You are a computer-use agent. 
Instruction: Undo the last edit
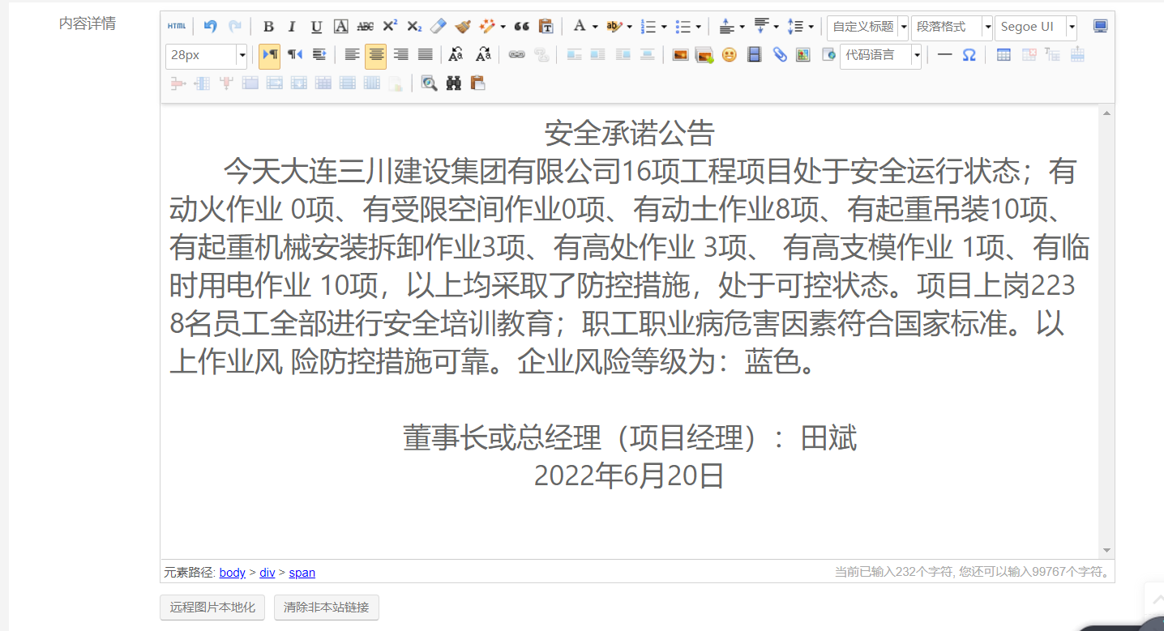[210, 27]
